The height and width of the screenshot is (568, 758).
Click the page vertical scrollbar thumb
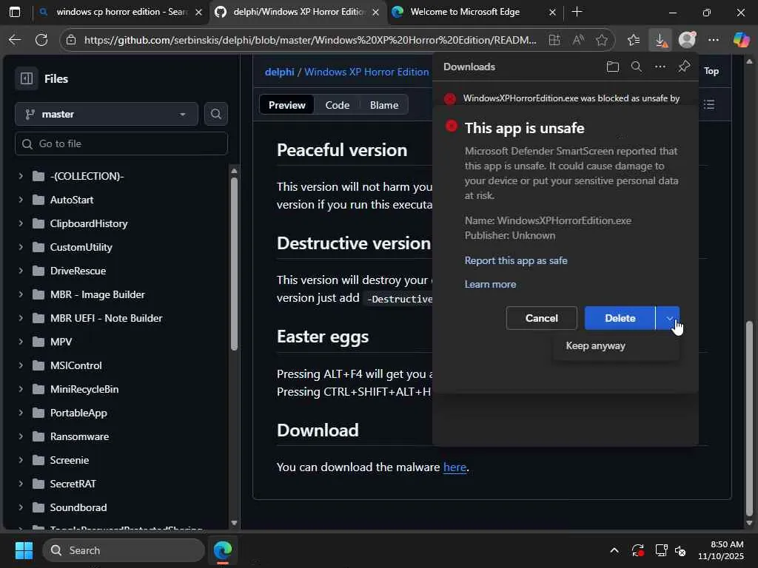tap(749, 419)
